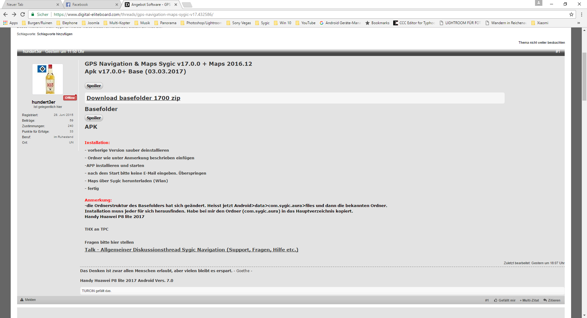Open post permalink #1 in header bar
Viewport: 587px width, 318px height.
558,51
